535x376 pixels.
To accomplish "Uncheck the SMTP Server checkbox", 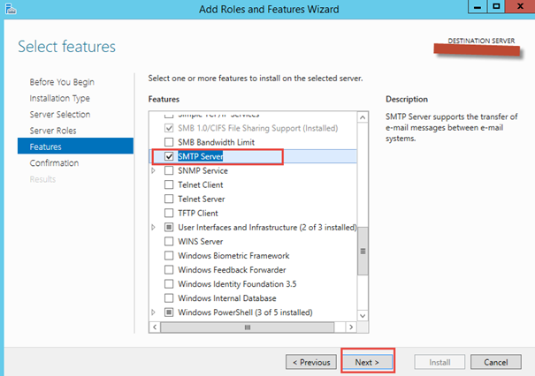I will 169,156.
